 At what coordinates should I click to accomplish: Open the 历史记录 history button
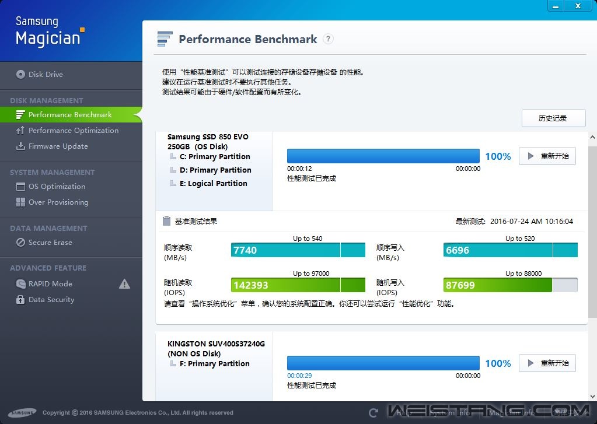[x=553, y=118]
